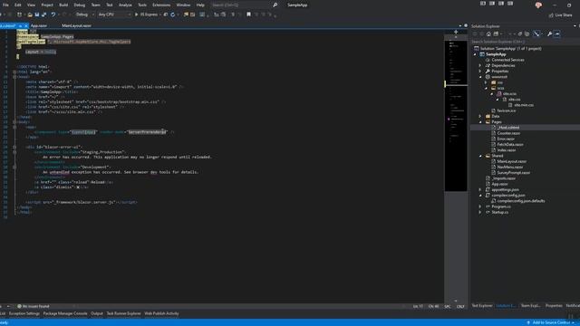
Task: Open the Web Publish Activity tab
Action: [x=161, y=313]
